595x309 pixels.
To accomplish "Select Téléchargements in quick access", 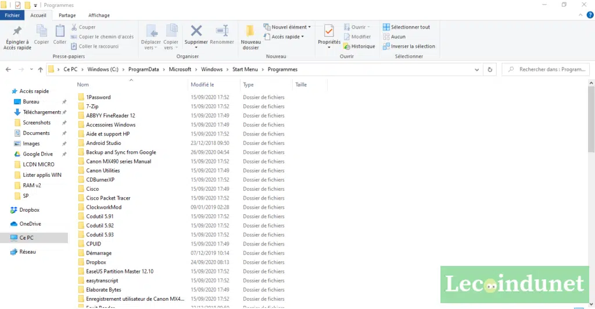I will click(x=42, y=112).
